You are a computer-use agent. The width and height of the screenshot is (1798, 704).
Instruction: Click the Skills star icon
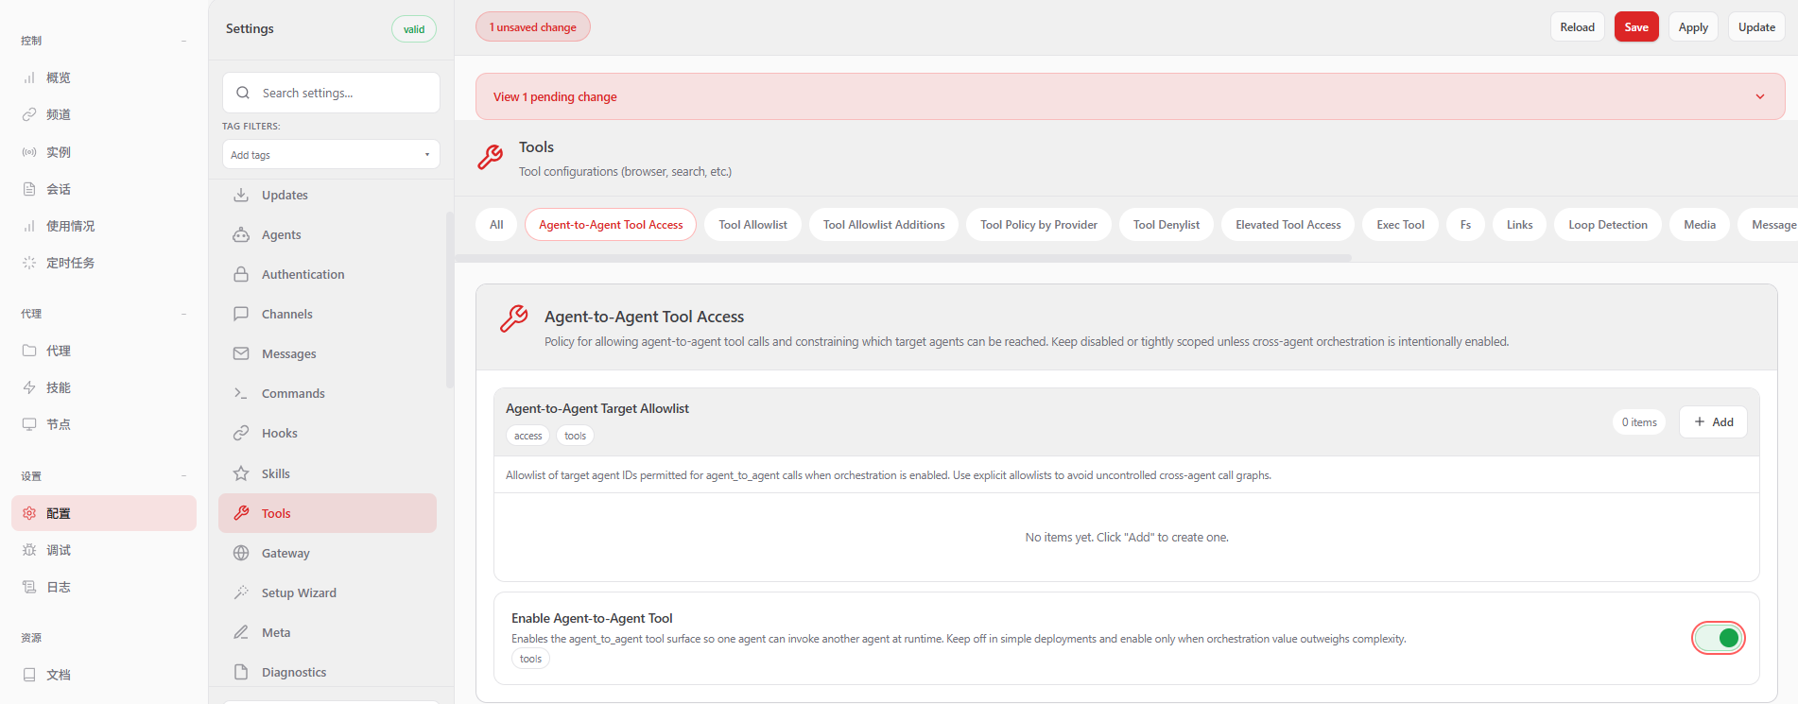click(241, 473)
